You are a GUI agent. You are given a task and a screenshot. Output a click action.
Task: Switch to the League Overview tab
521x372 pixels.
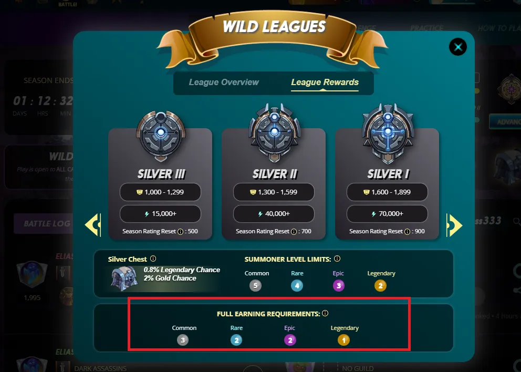click(x=224, y=82)
